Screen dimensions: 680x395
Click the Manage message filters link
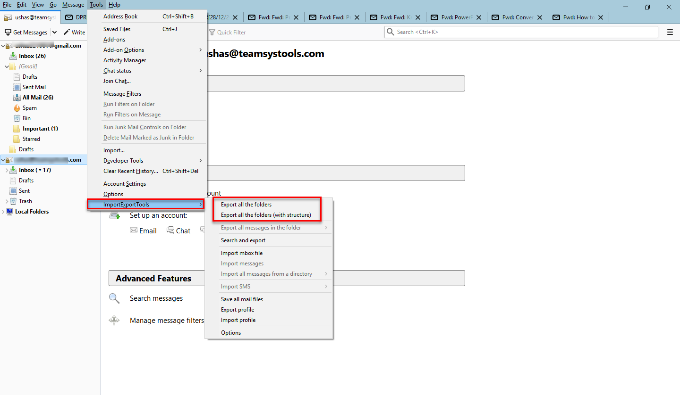point(167,321)
